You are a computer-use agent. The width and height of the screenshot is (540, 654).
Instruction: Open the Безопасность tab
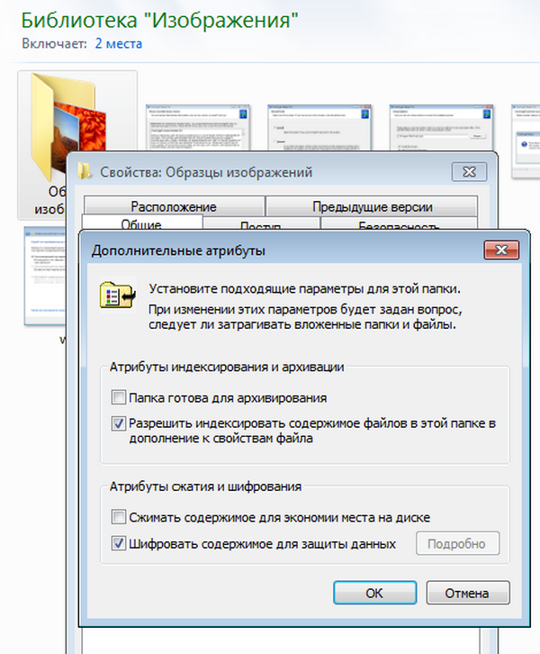point(399,224)
